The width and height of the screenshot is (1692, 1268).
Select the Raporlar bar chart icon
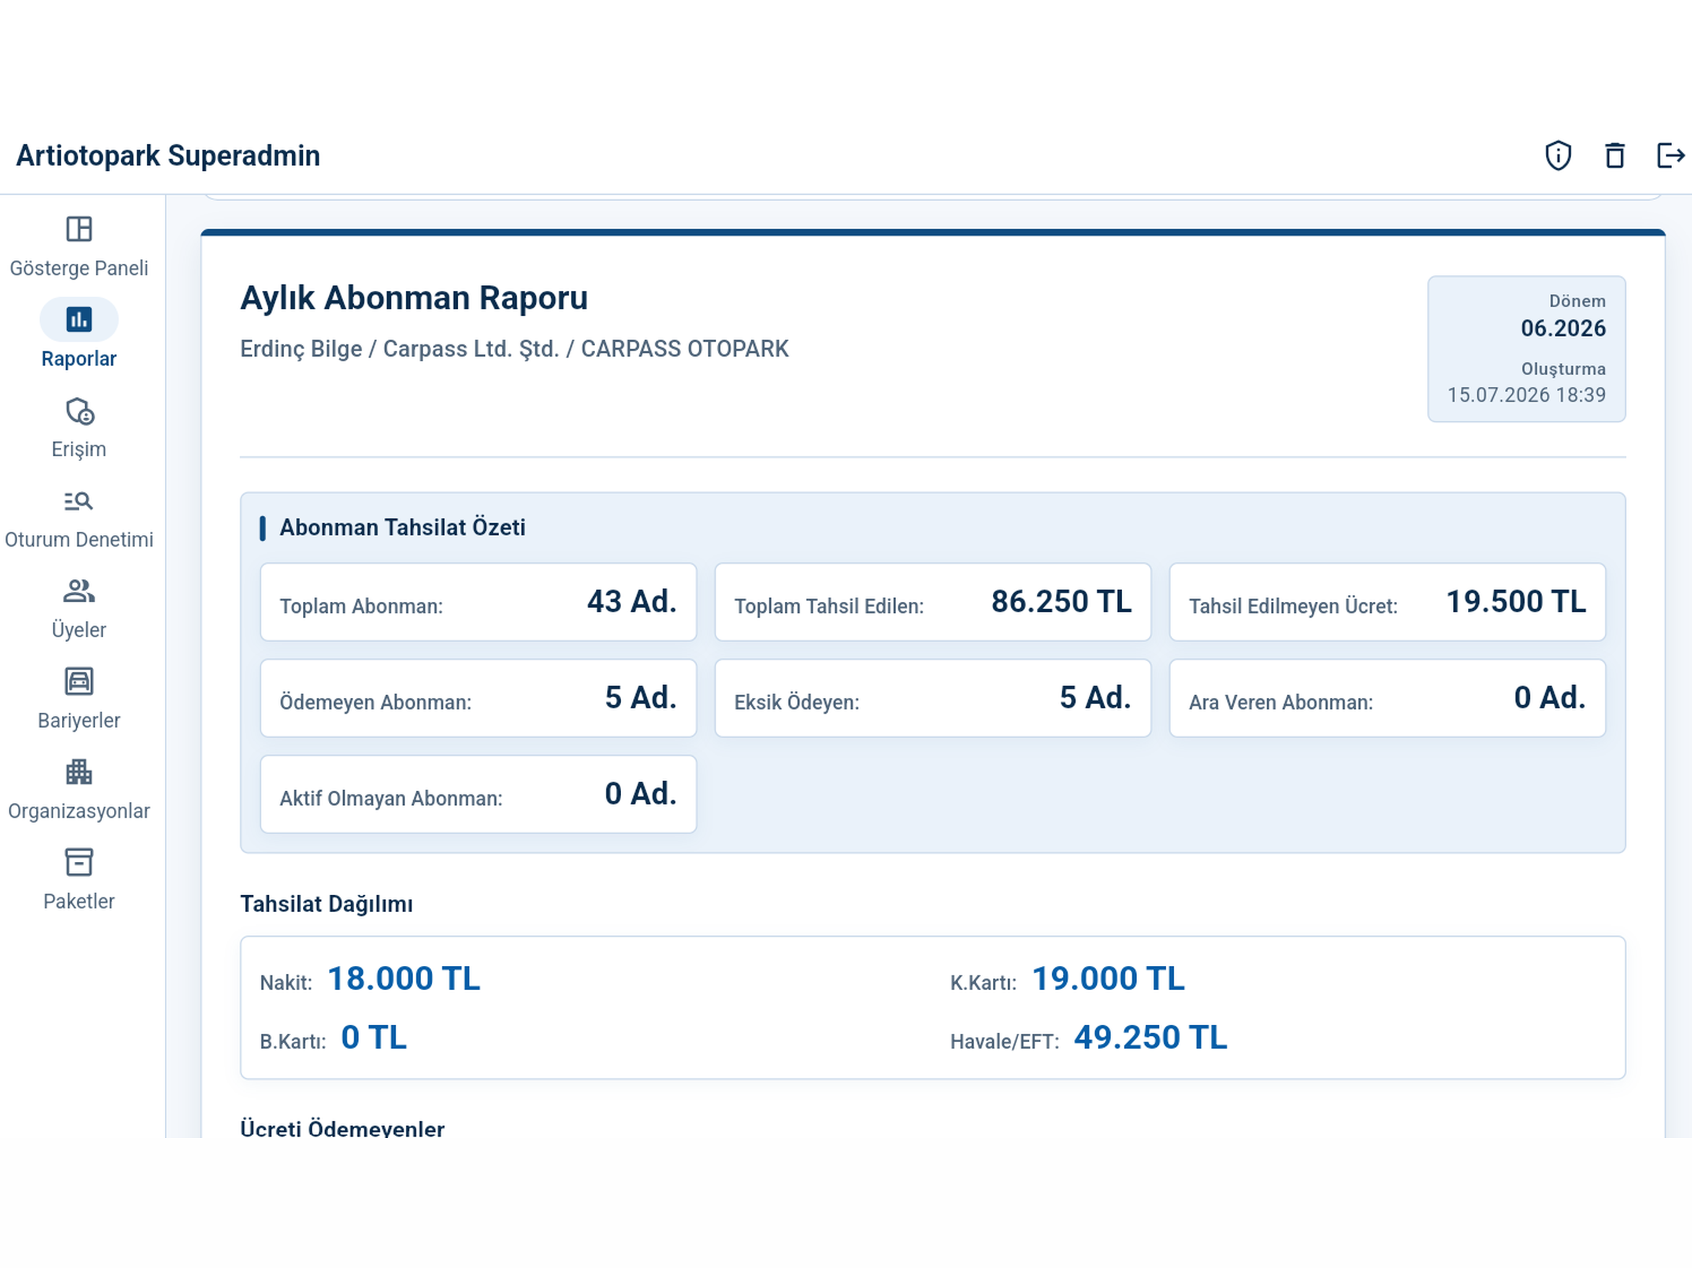(x=79, y=319)
